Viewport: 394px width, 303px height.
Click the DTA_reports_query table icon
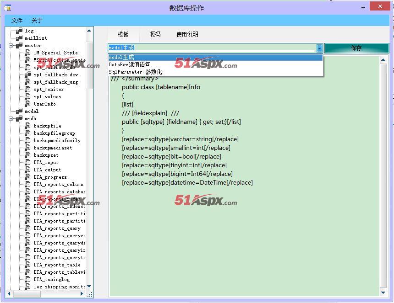tap(28, 228)
